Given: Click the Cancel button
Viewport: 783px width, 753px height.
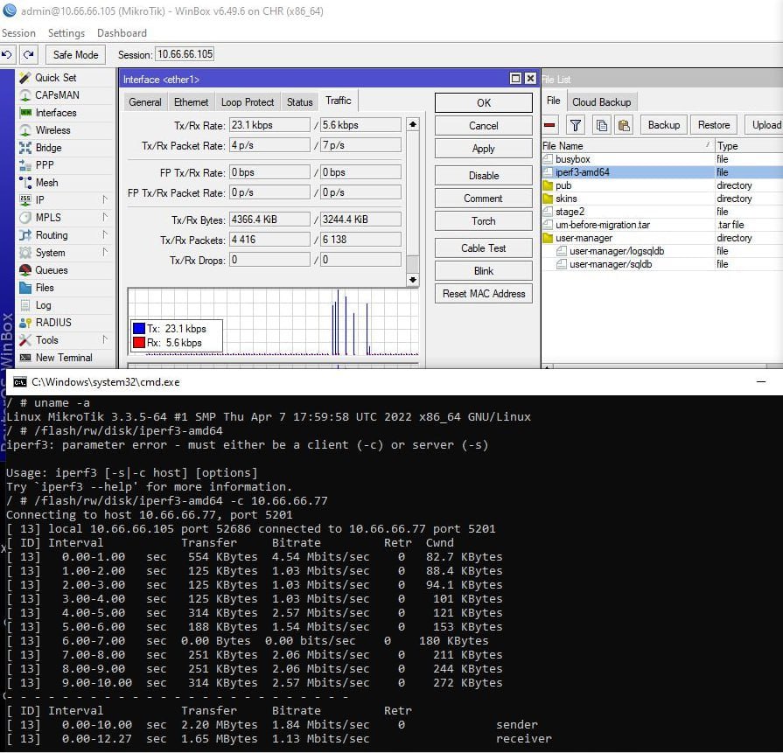Looking at the screenshot, I should pyautogui.click(x=484, y=126).
